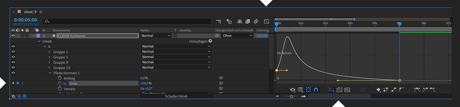This screenshot has width=460, height=107.
Task: Toggle visibility of Gruppe 9
Action: [x=13, y=62]
